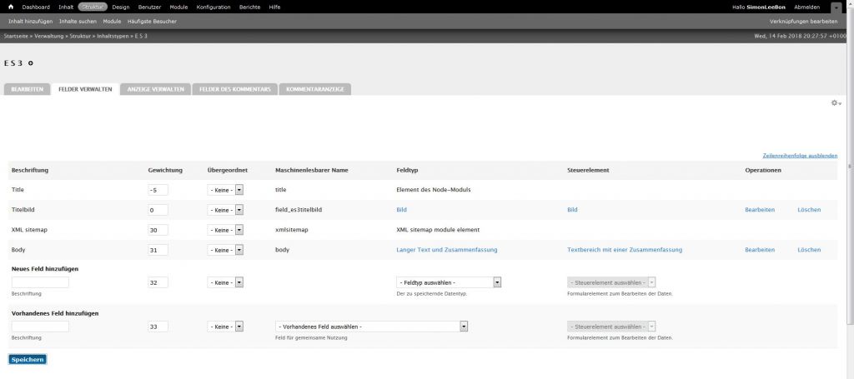This screenshot has width=854, height=379.
Task: Switch to the 'Felder des Kommentars' tab
Action: click(234, 88)
